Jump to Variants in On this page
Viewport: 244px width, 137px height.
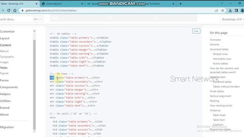click(214, 45)
